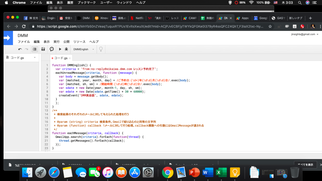The image size is (322, 181).
Task: Click the Chrome profile avatar icon
Action: point(313,26)
